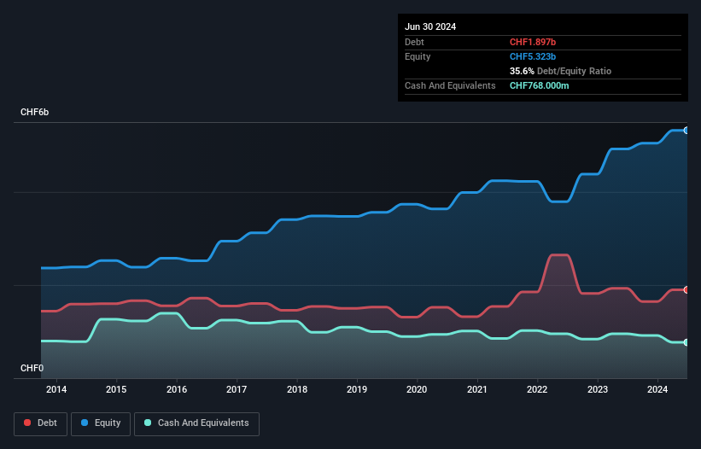The image size is (701, 449).
Task: Click the 2024 x-axis label
Action: click(657, 389)
